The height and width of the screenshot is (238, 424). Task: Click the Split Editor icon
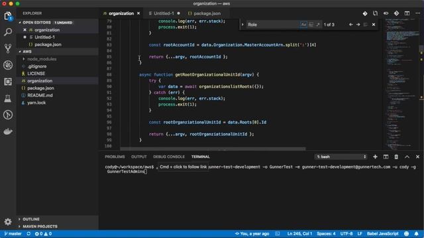pyautogui.click(x=407, y=13)
